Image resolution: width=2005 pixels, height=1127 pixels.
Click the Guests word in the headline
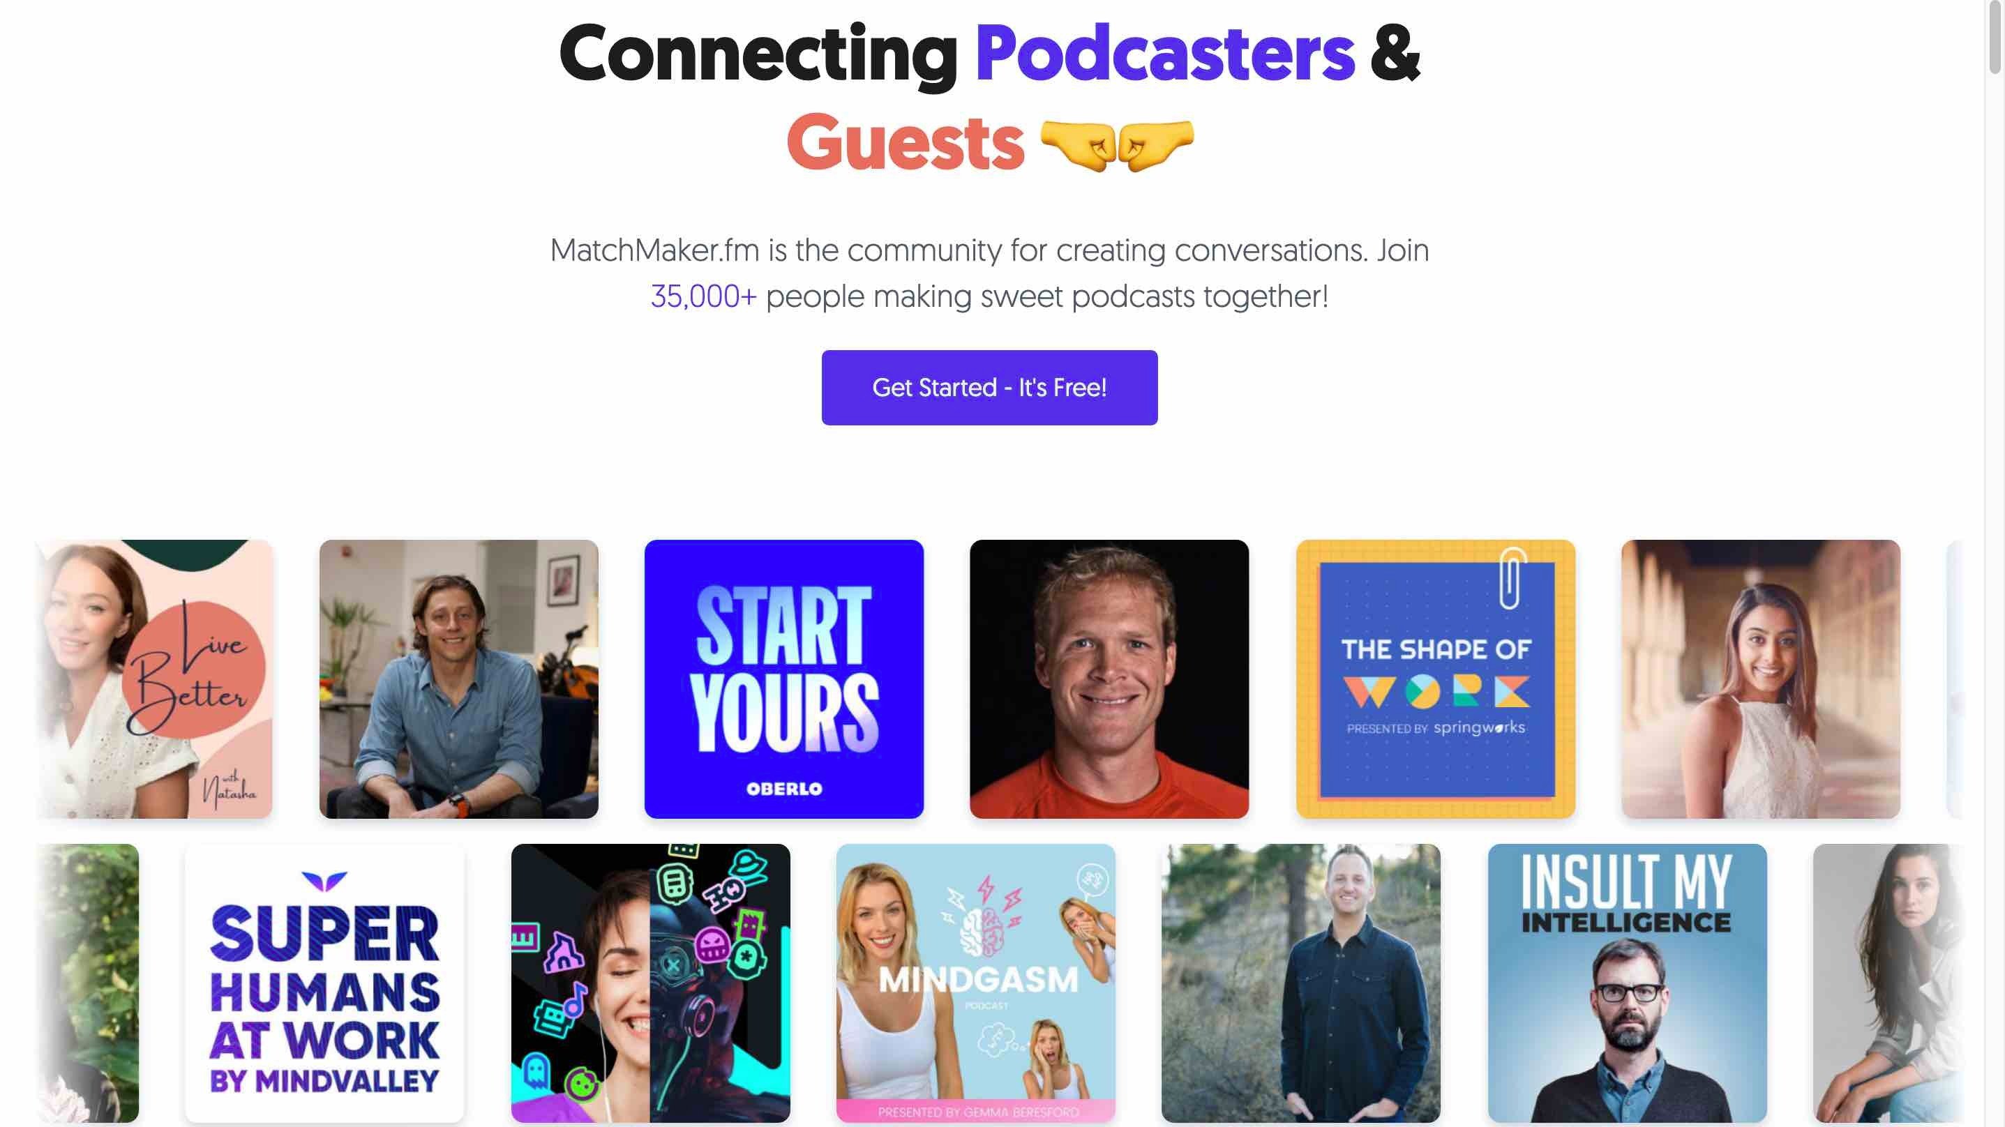[x=906, y=142]
